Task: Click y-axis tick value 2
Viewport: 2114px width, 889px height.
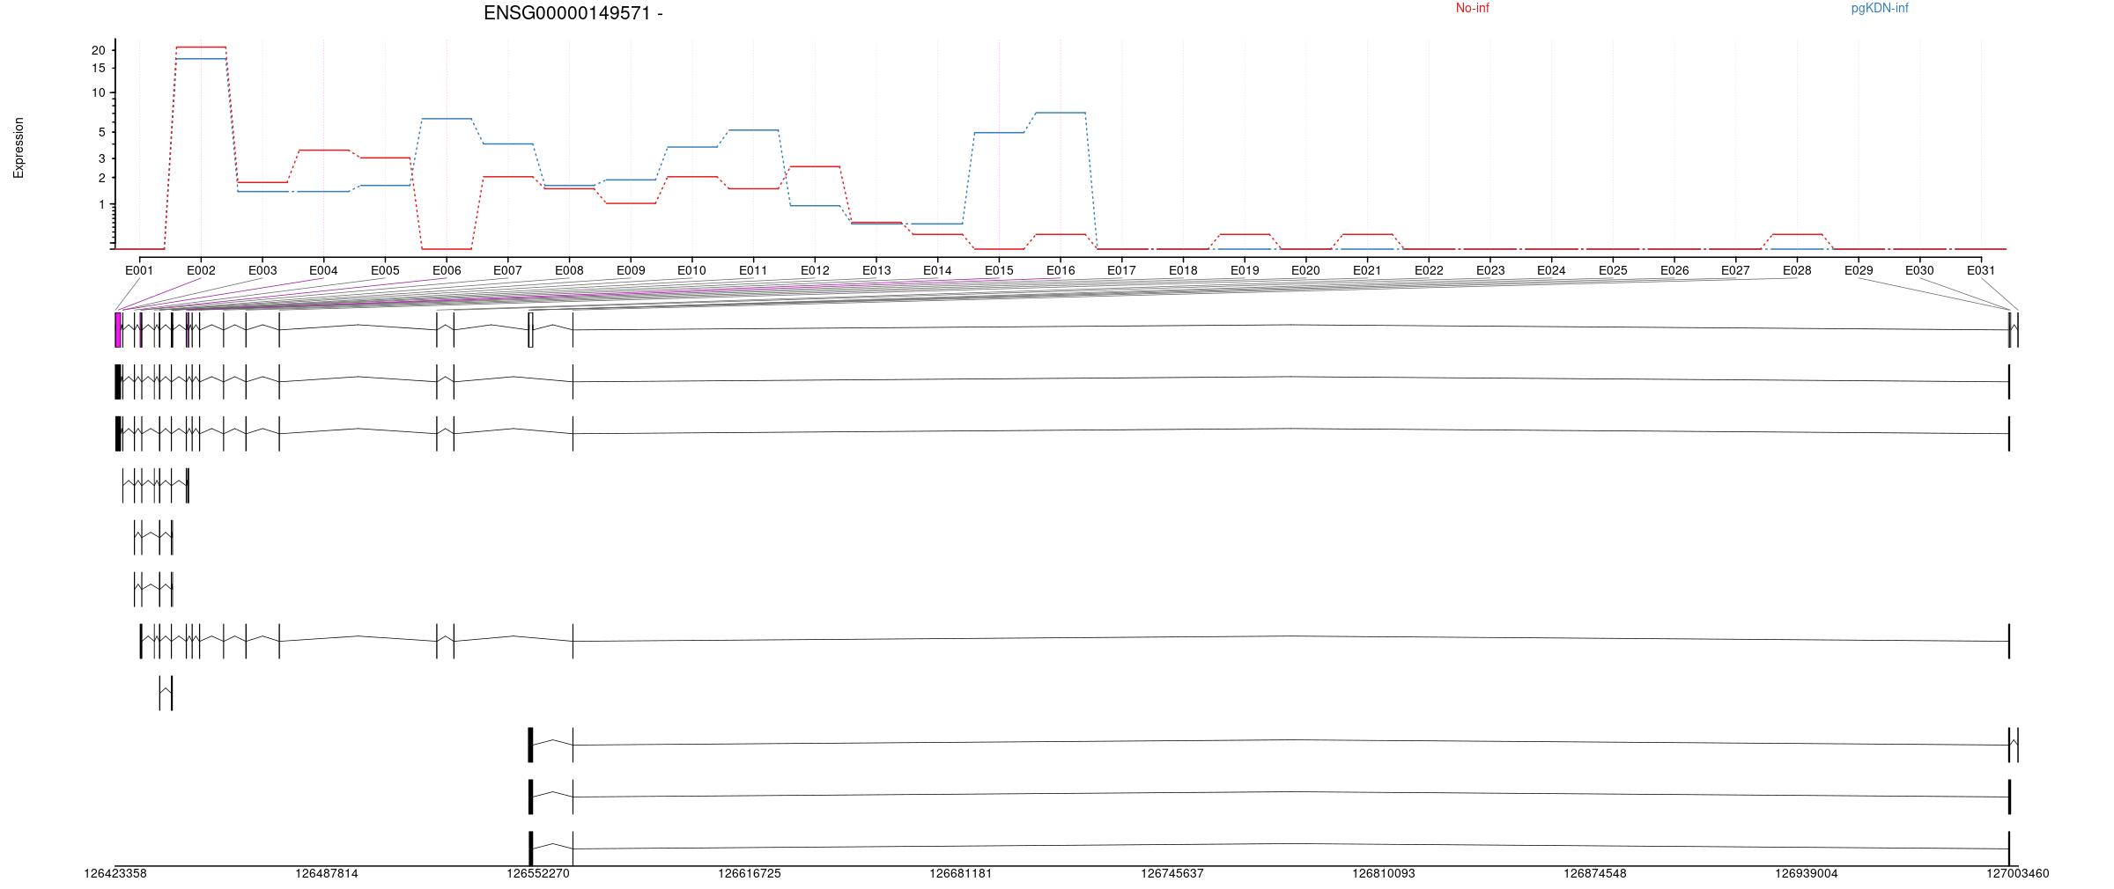Action: point(101,178)
